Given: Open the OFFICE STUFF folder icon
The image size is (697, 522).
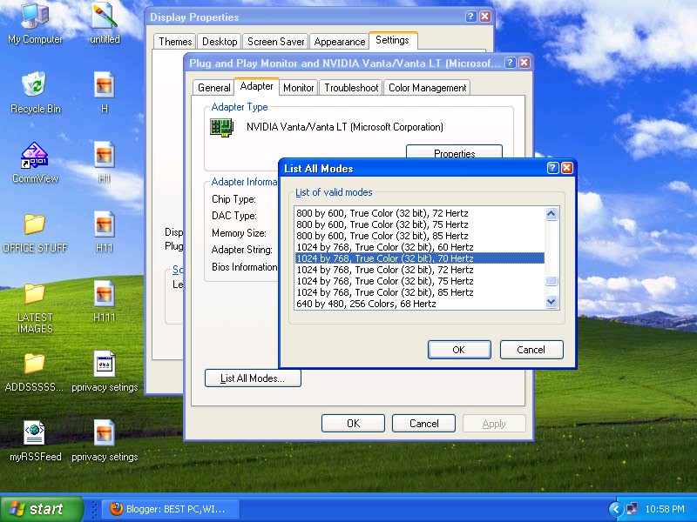Looking at the screenshot, I should tap(35, 224).
